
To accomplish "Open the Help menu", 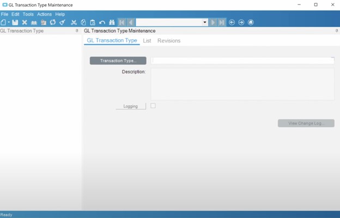I will 60,14.
